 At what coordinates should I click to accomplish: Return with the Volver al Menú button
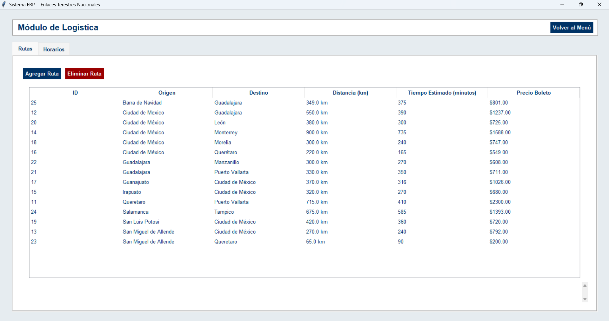[572, 28]
